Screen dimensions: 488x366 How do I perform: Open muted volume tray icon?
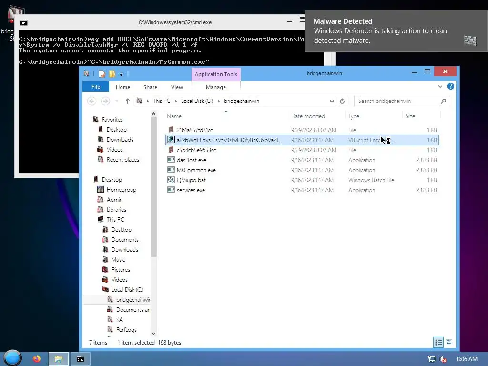443,359
